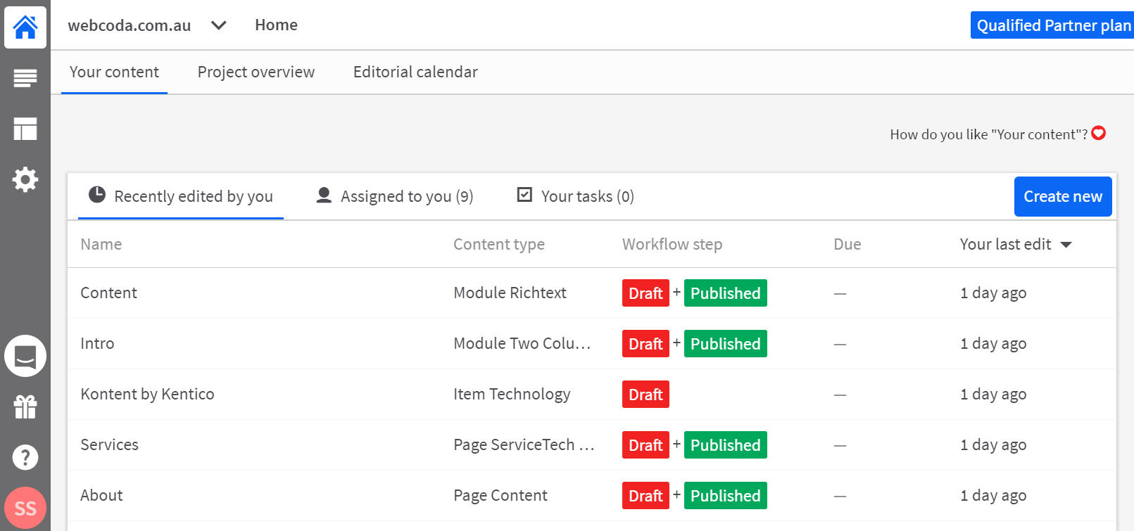Screen dimensions: 1134x531
Task: Click the Qualified Partner plan badge
Action: pyautogui.click(x=1053, y=25)
